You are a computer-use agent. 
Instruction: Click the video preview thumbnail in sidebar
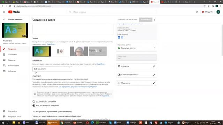(15, 30)
